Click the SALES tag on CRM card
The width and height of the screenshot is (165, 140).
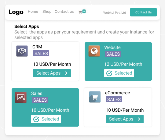[x=41, y=53]
